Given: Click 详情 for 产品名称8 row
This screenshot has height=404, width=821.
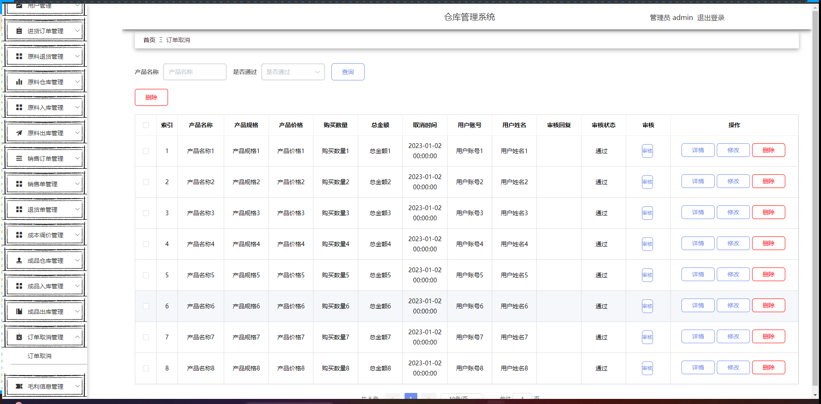Looking at the screenshot, I should [x=698, y=367].
